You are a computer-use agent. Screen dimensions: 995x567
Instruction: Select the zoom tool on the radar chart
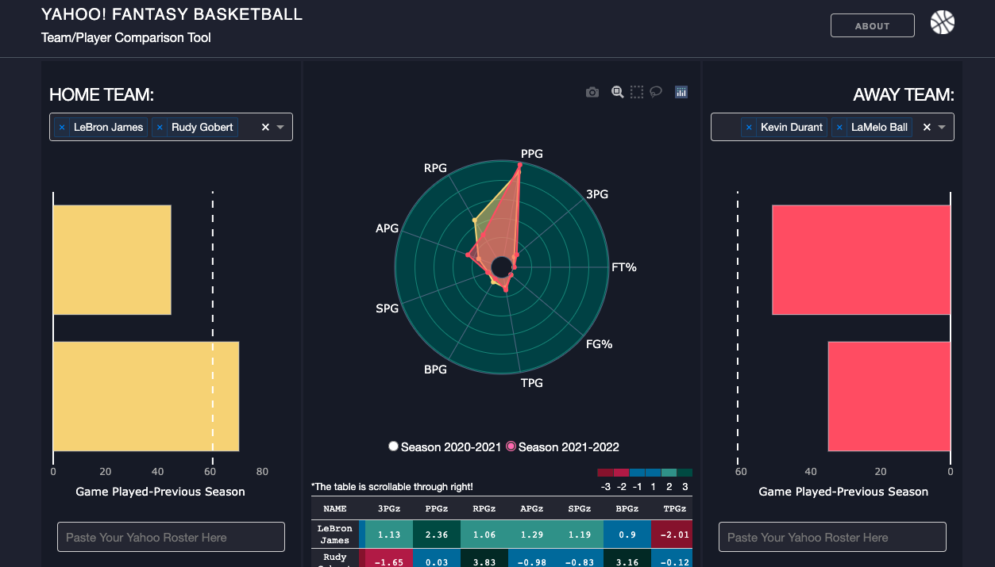click(x=617, y=91)
